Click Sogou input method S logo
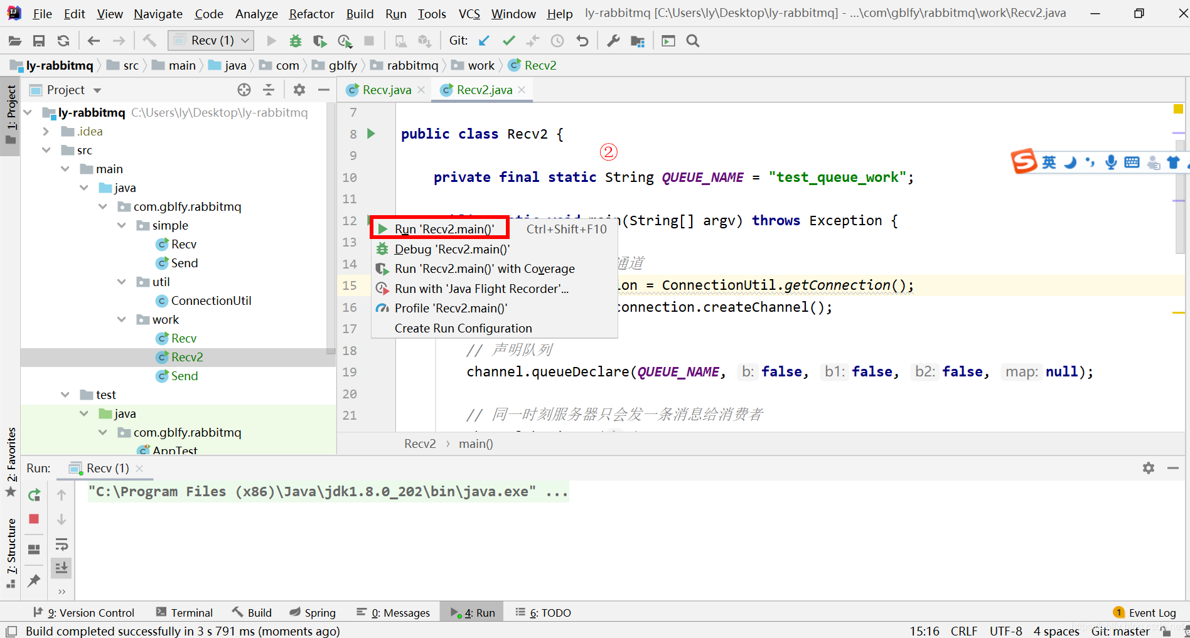The image size is (1190, 638). tap(1024, 162)
